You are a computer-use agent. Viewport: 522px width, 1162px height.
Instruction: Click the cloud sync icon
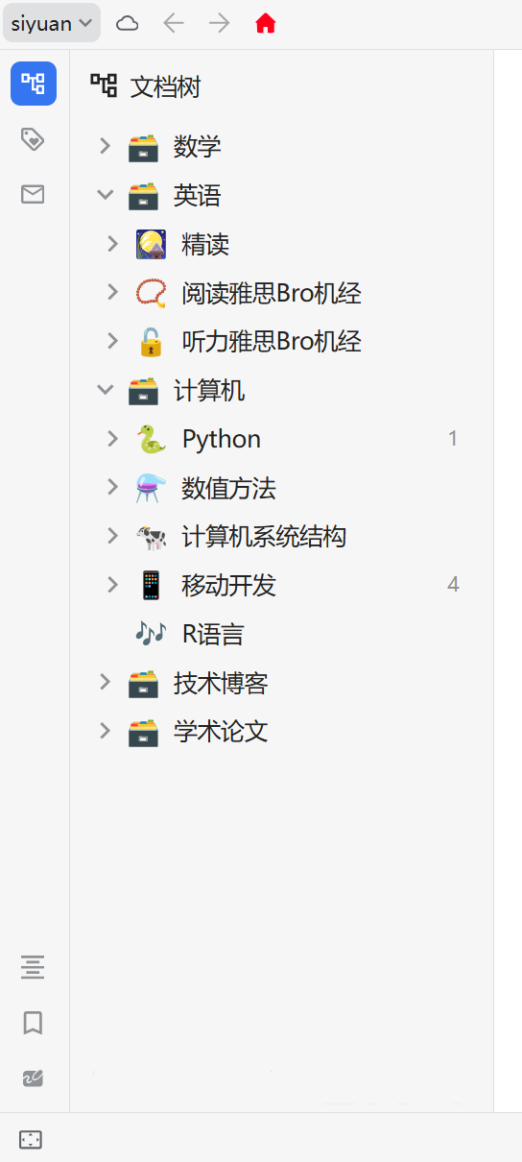[x=128, y=23]
